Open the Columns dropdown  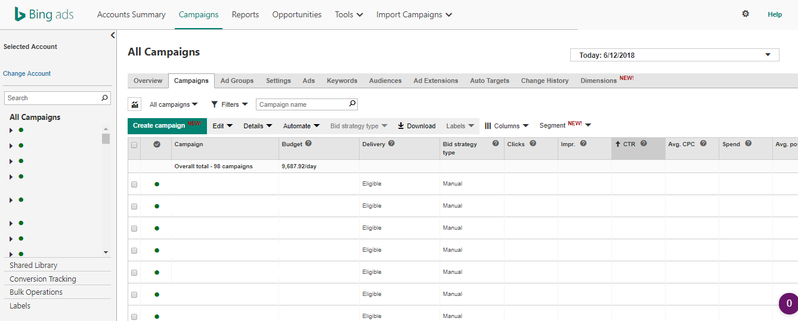pyautogui.click(x=506, y=126)
